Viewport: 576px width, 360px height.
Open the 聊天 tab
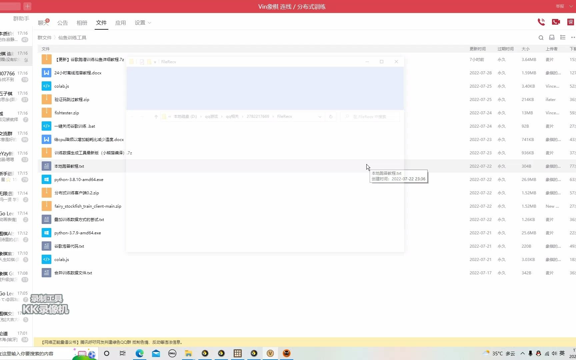tap(43, 23)
